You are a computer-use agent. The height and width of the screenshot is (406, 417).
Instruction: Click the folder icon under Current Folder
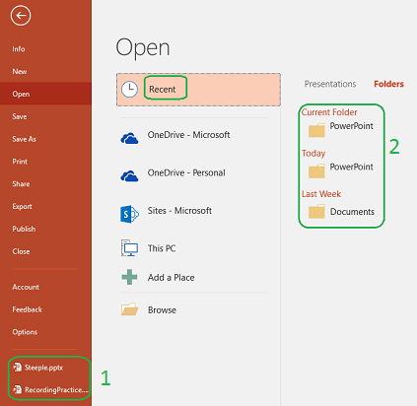316,130
